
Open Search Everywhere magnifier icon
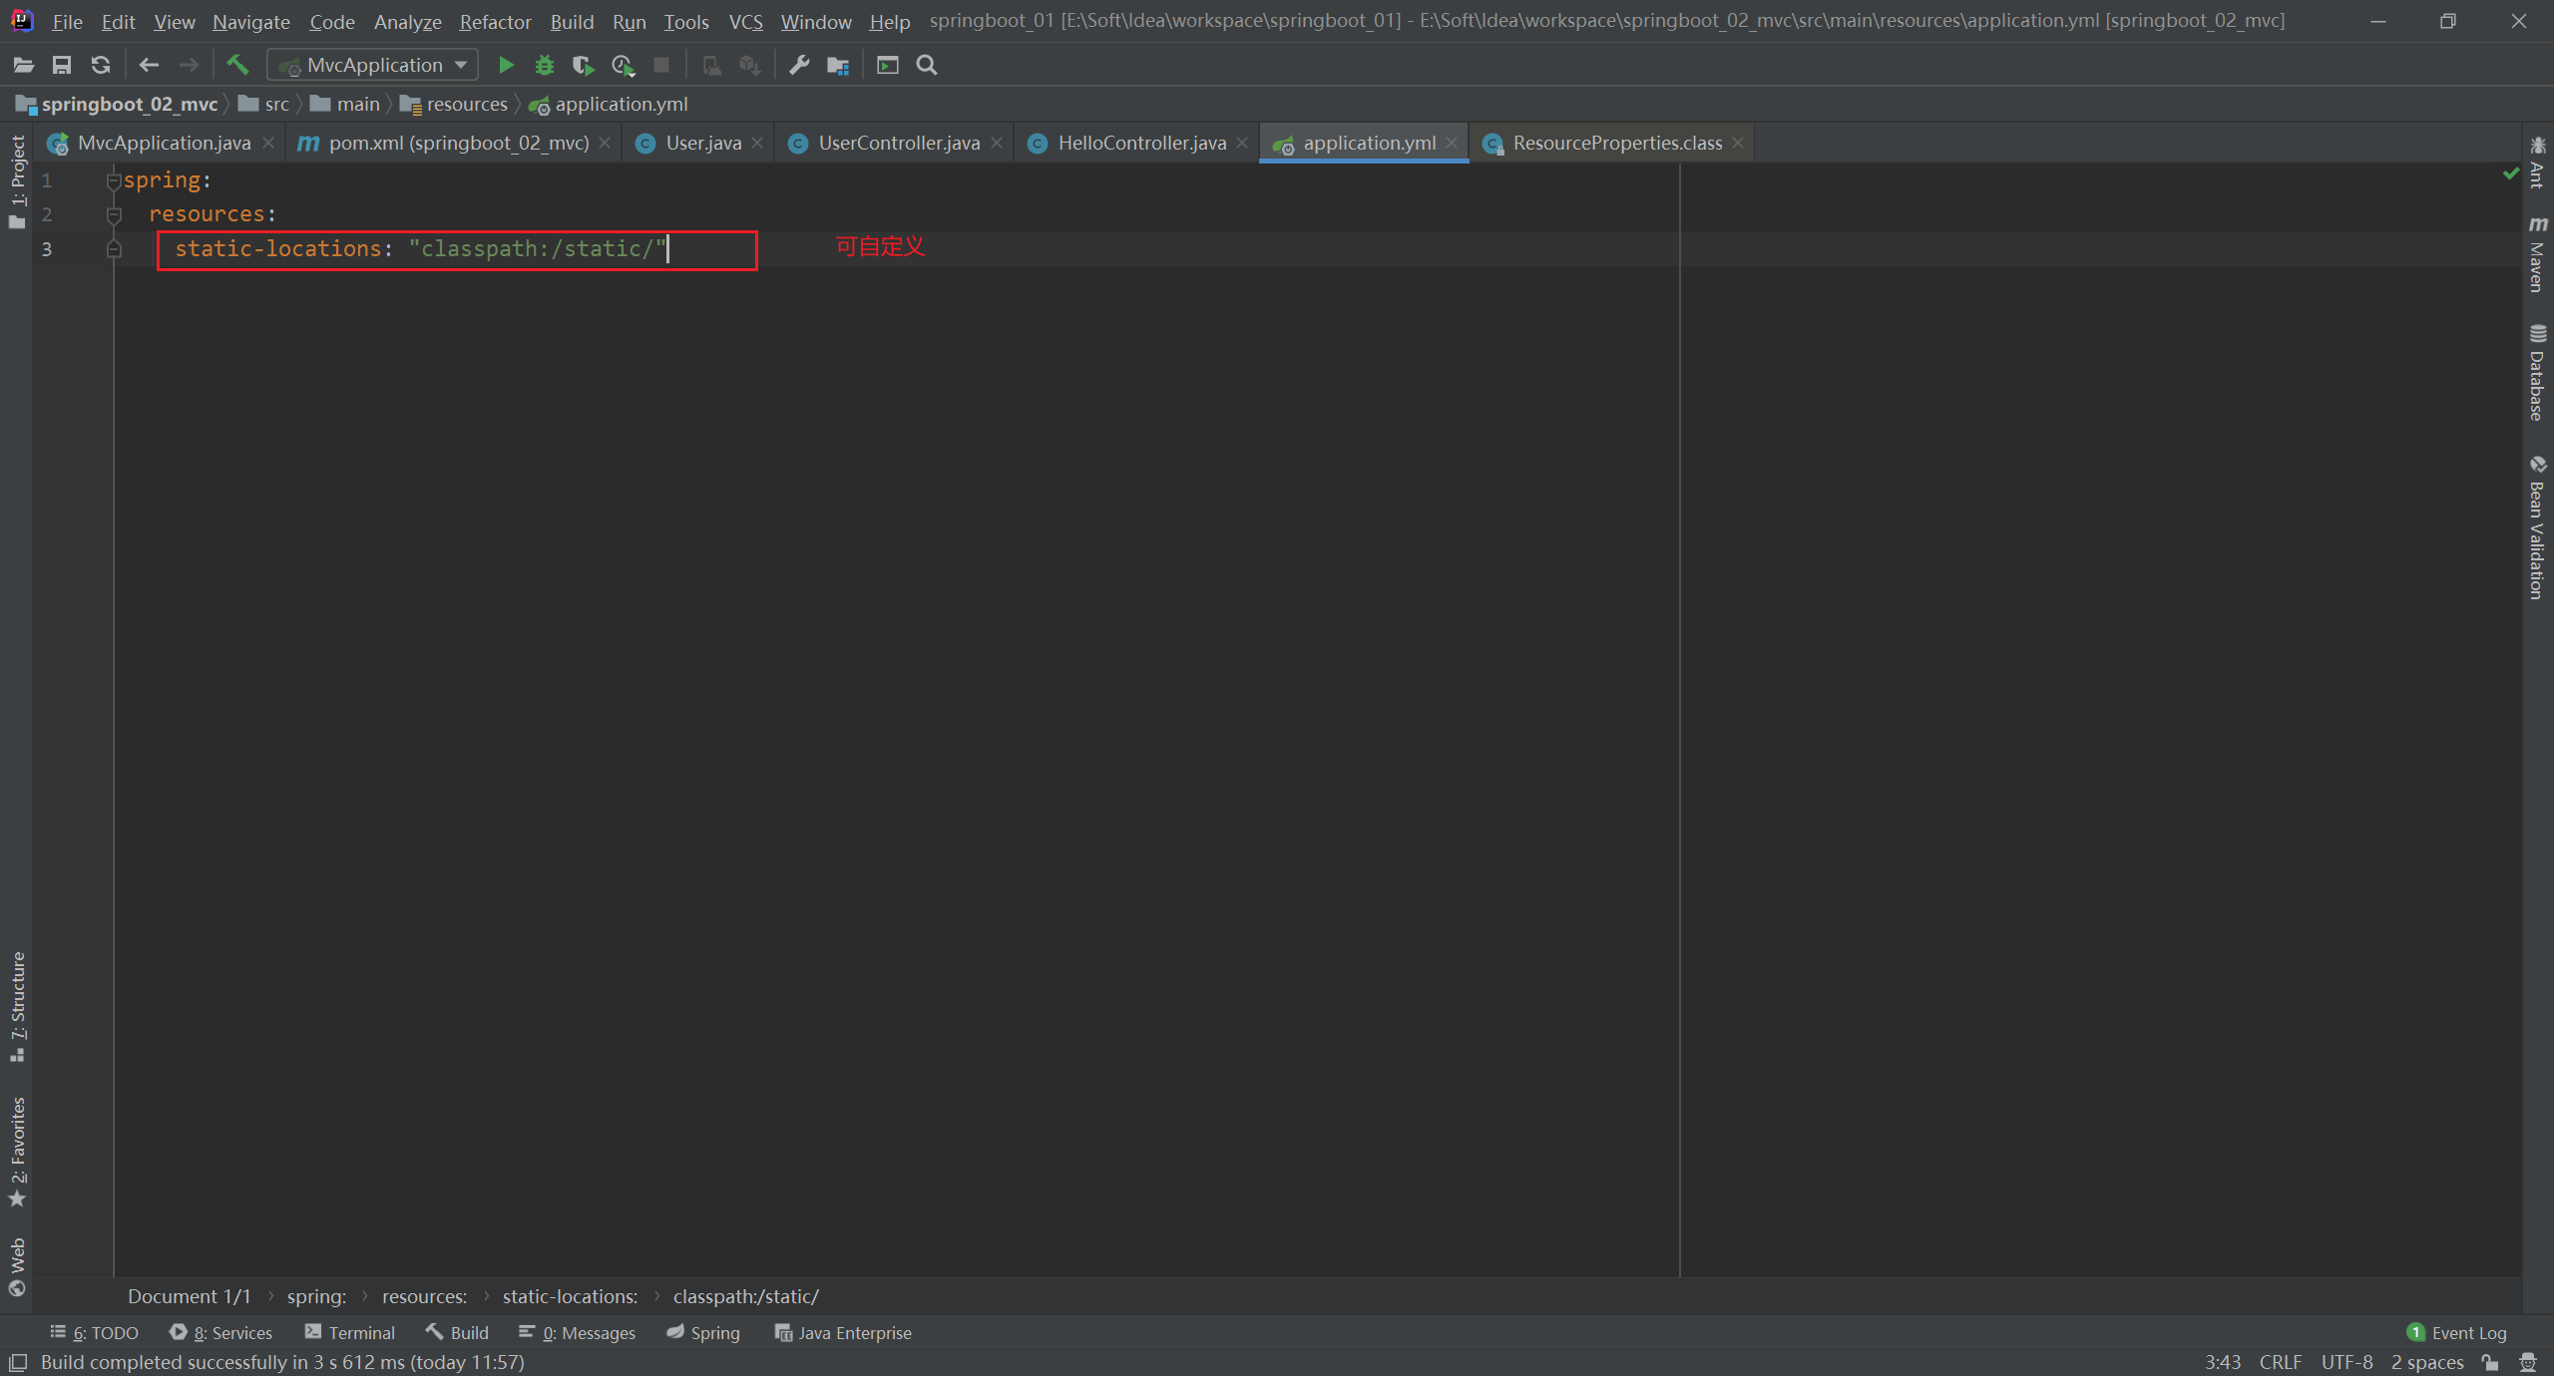(x=927, y=65)
